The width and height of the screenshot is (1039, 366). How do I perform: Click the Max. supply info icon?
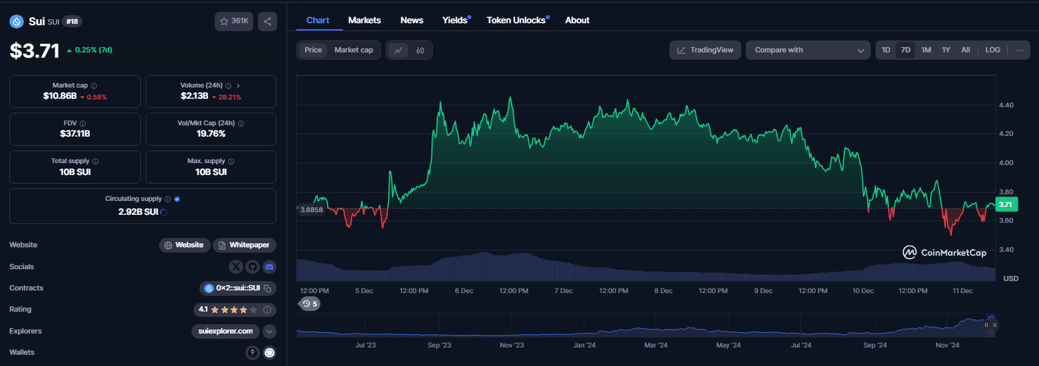coord(231,161)
